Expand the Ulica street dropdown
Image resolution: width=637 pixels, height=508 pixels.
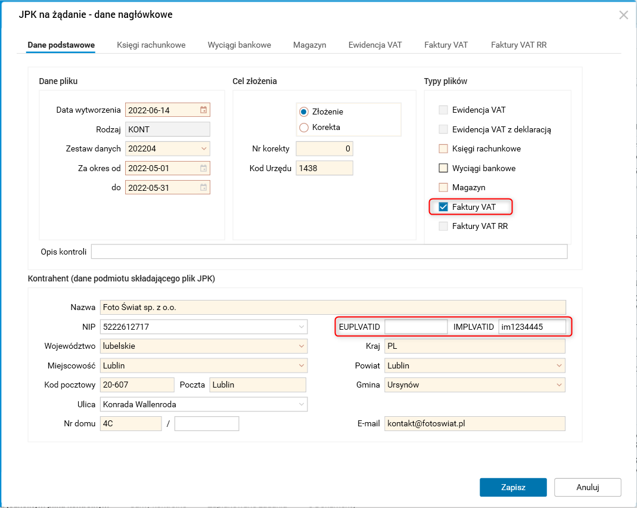coord(301,404)
